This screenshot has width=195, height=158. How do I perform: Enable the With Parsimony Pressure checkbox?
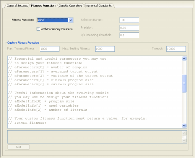(38, 29)
